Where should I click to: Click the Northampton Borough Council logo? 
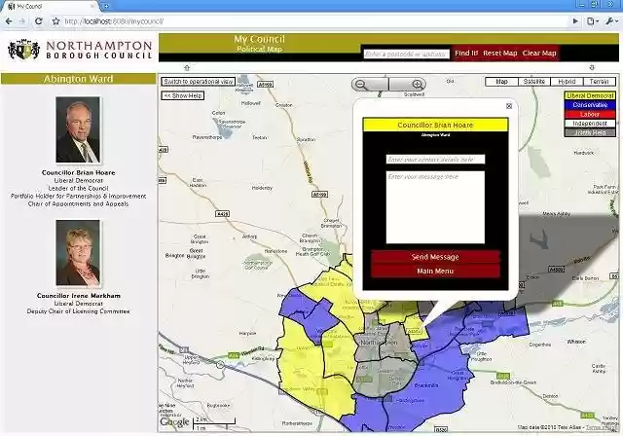[80, 50]
